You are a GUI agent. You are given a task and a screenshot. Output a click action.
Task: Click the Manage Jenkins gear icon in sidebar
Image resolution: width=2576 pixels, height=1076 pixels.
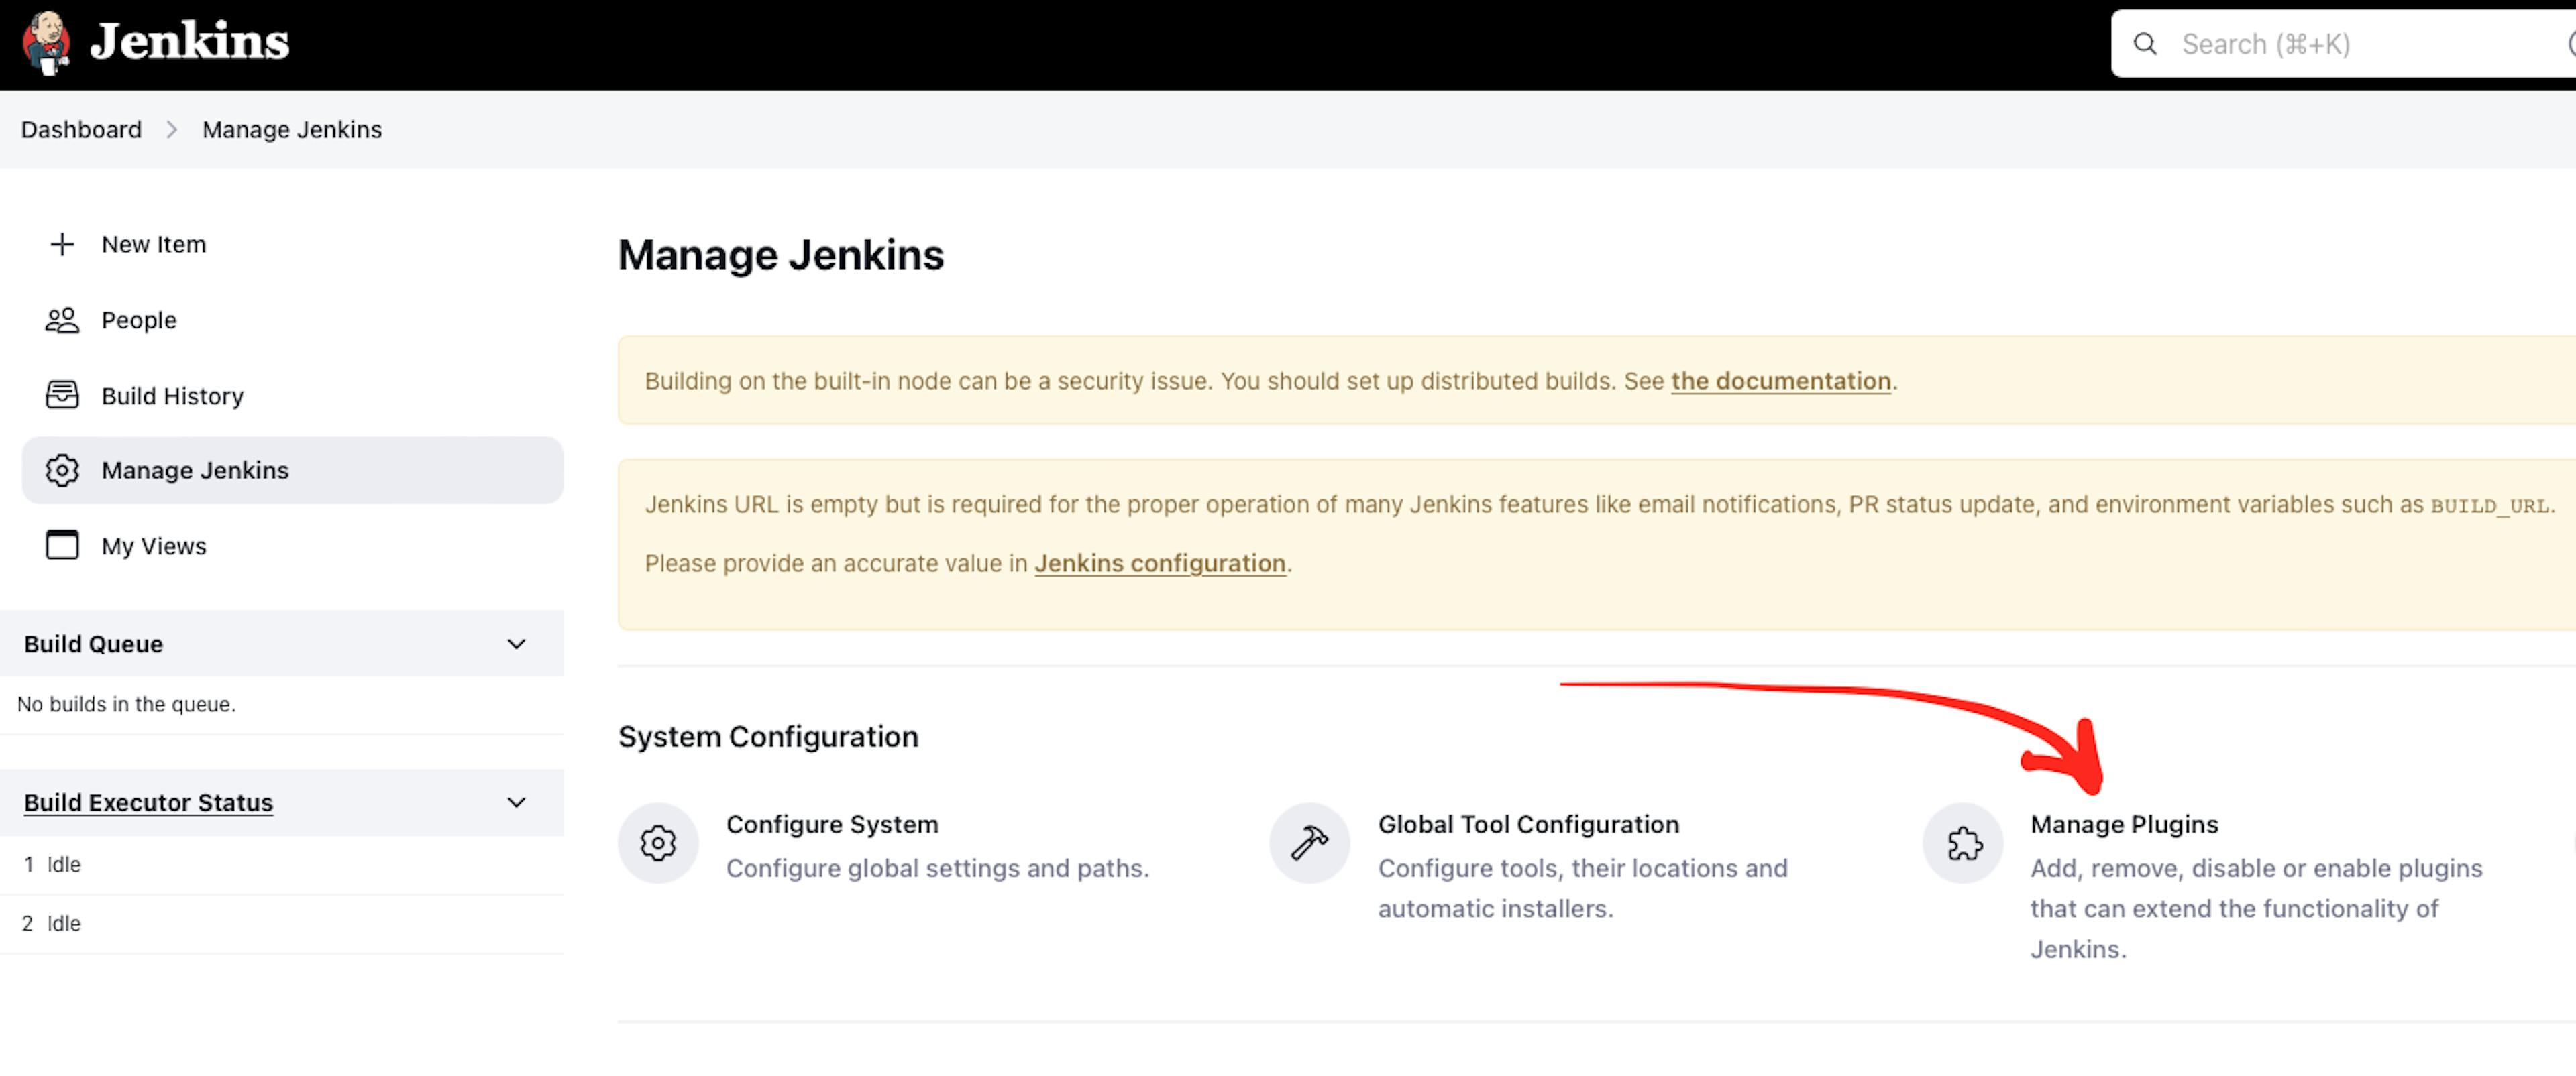pyautogui.click(x=61, y=470)
